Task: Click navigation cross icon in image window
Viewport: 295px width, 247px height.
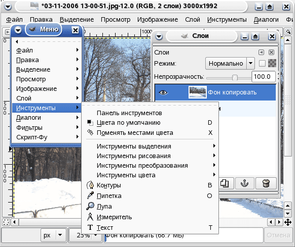Action: pyautogui.click(x=288, y=222)
